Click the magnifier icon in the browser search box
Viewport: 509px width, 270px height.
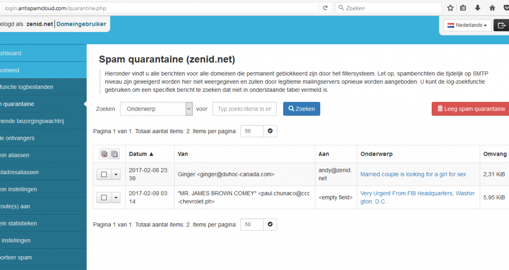pos(341,8)
